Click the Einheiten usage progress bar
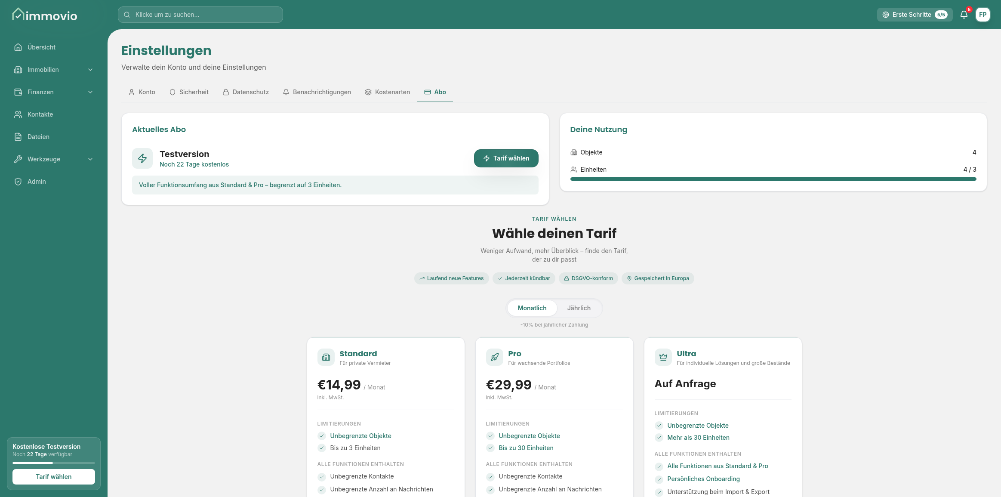 tap(773, 179)
